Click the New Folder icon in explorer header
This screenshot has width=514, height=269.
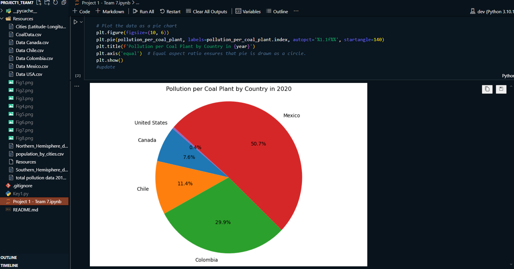coord(47,3)
